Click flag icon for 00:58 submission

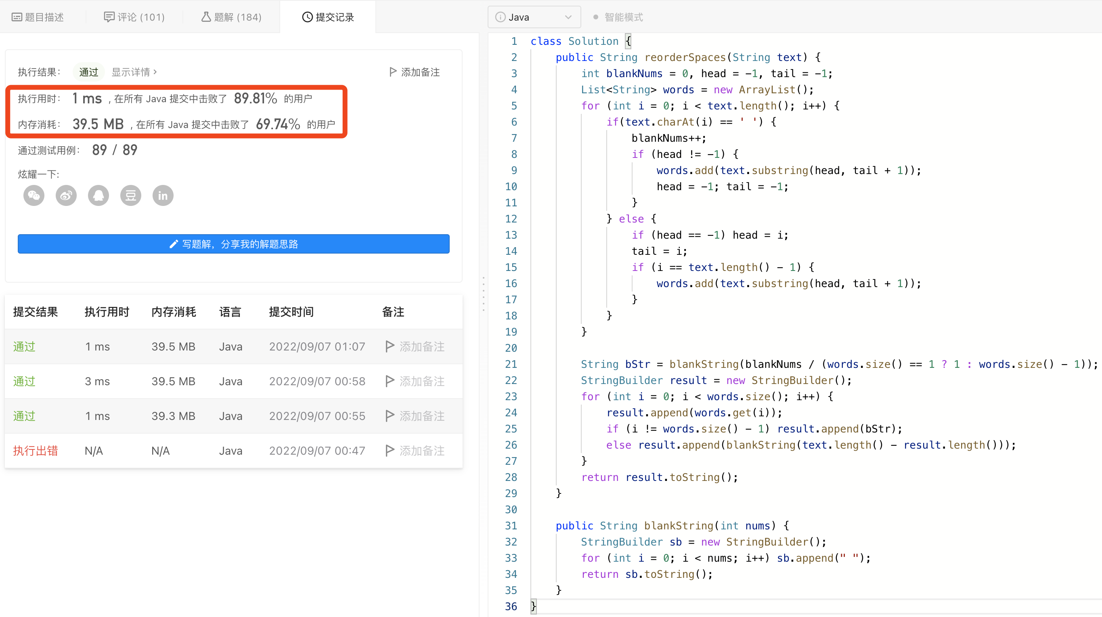point(389,381)
